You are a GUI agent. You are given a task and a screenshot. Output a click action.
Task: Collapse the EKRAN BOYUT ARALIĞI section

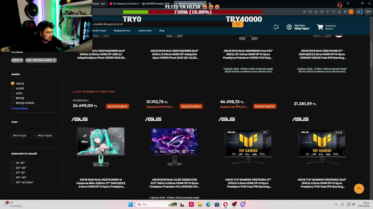[x=58, y=154]
